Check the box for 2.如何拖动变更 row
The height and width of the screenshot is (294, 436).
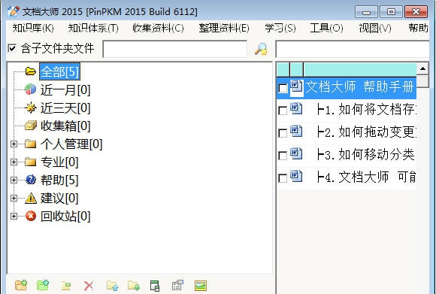click(283, 133)
